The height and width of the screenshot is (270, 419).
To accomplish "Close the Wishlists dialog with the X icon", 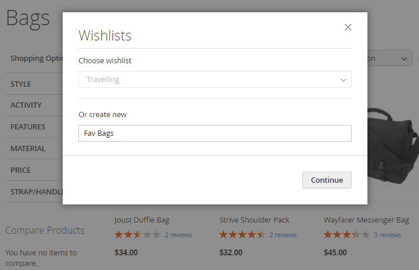I will (x=348, y=27).
